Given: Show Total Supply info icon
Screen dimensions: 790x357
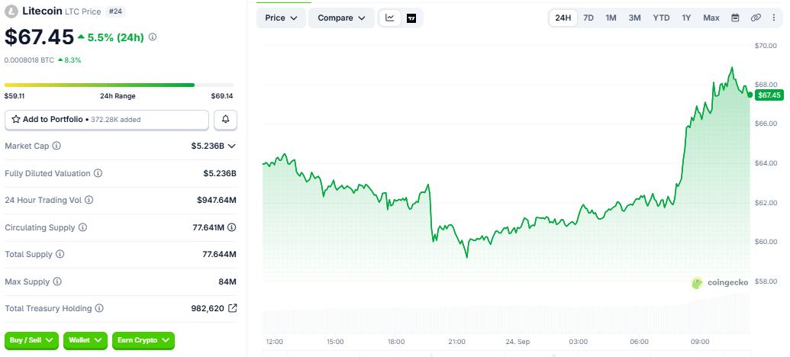Looking at the screenshot, I should (x=60, y=254).
